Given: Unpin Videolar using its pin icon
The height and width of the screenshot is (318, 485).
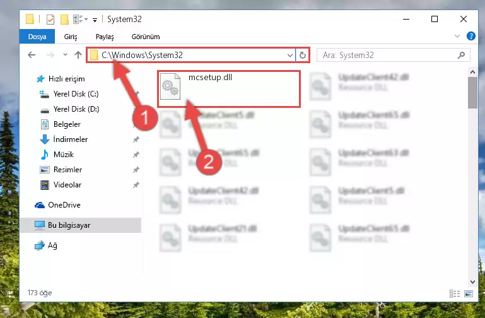Looking at the screenshot, I should 136,185.
